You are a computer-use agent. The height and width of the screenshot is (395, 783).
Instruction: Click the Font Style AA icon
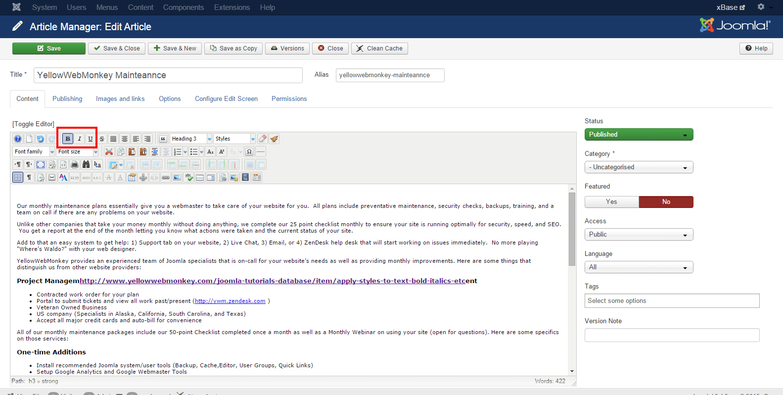(63, 177)
